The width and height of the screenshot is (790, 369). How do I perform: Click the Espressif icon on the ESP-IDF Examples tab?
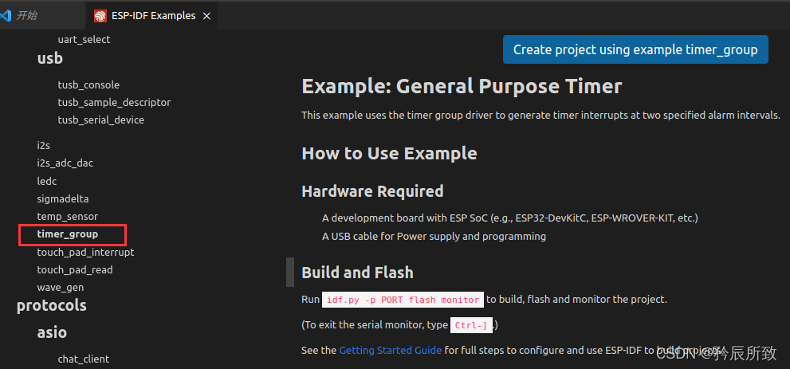[x=100, y=16]
